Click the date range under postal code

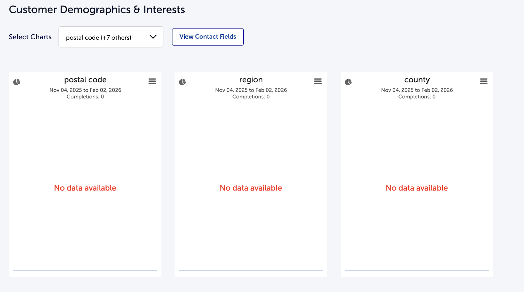(x=85, y=90)
